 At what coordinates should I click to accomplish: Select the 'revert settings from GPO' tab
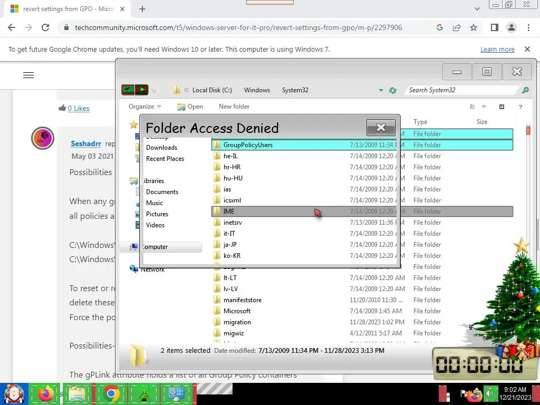pos(68,9)
